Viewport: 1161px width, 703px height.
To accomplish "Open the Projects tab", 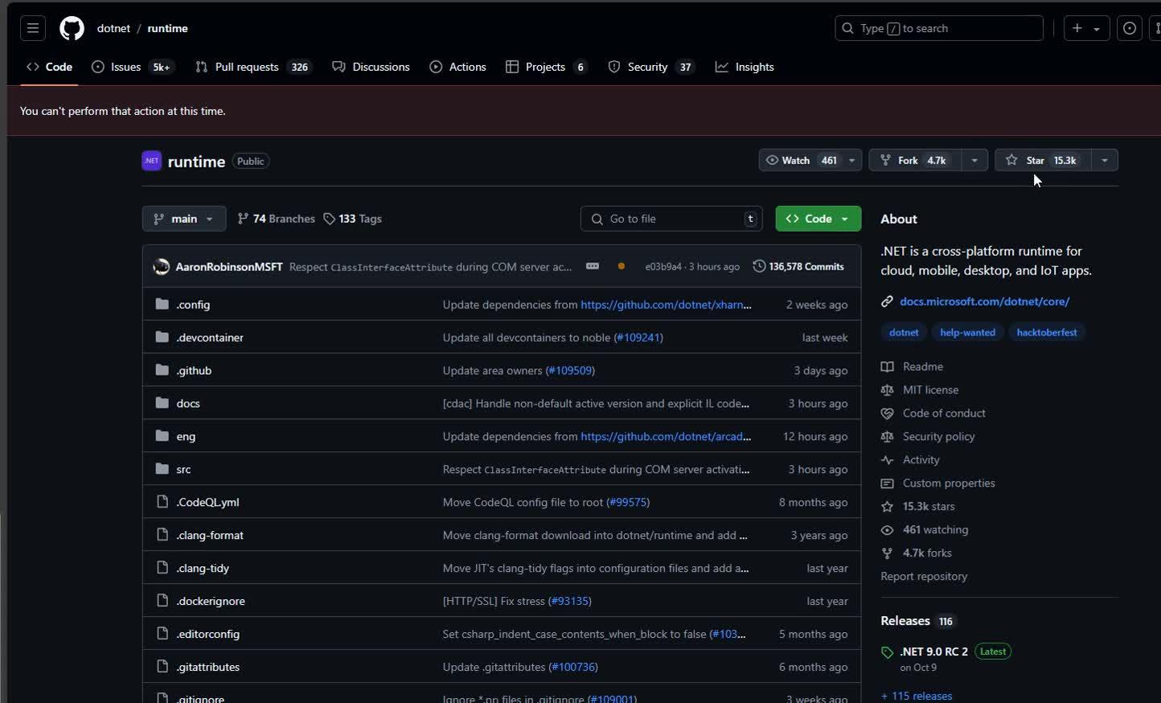I will [x=546, y=67].
